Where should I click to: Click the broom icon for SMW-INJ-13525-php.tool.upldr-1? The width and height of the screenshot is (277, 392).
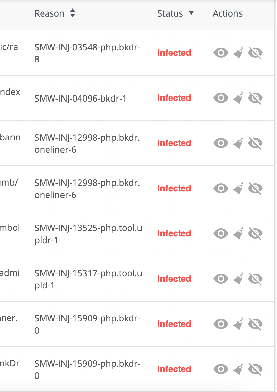tap(238, 233)
